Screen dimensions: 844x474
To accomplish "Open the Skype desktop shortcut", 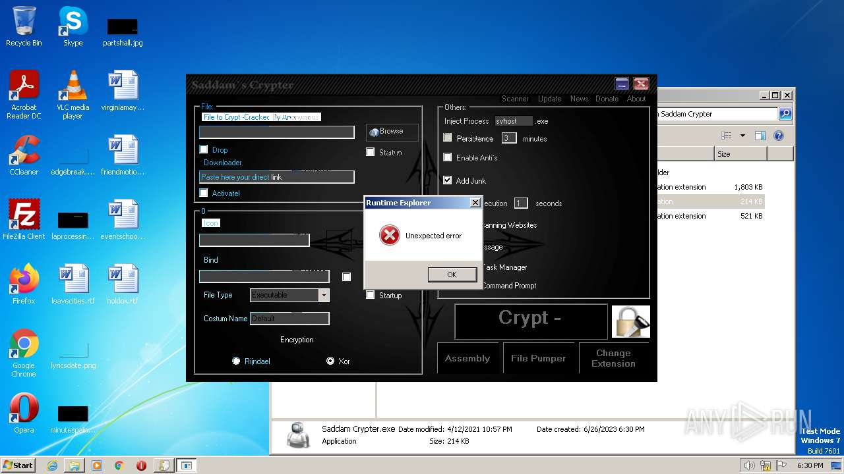I will (x=73, y=26).
